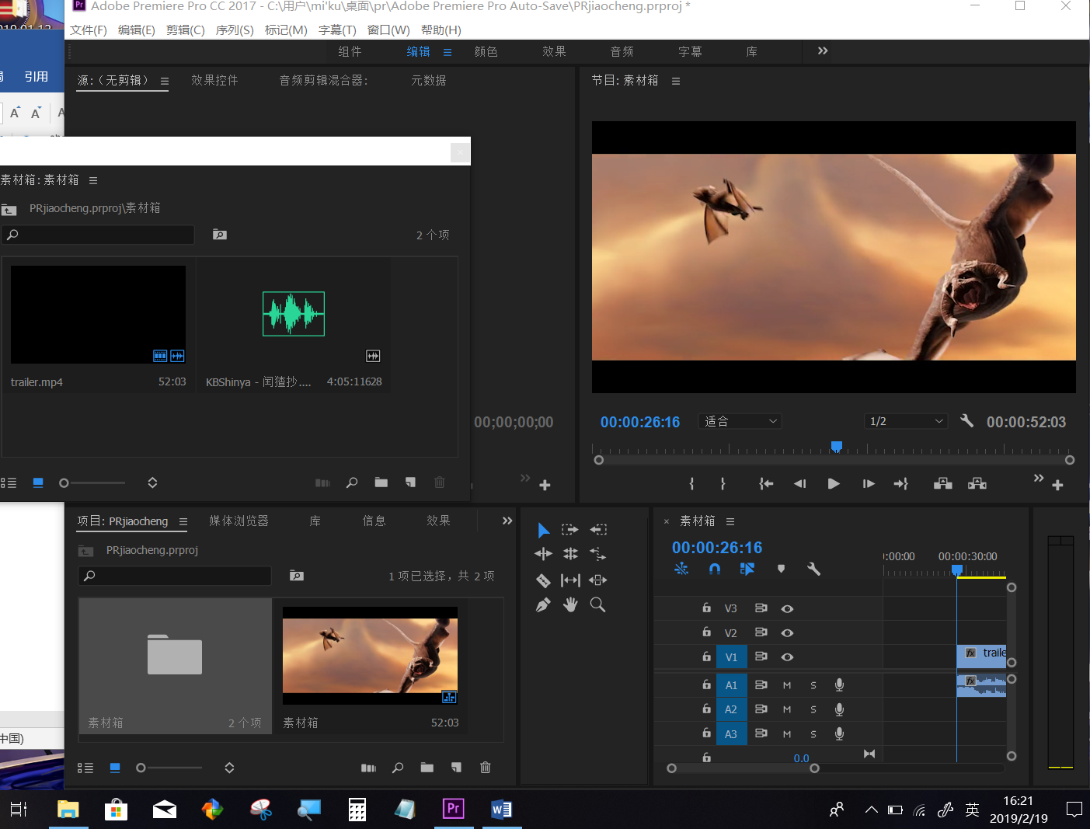Screen dimensions: 1090x829
Task: Open the 文件(F) menu
Action: (89, 30)
